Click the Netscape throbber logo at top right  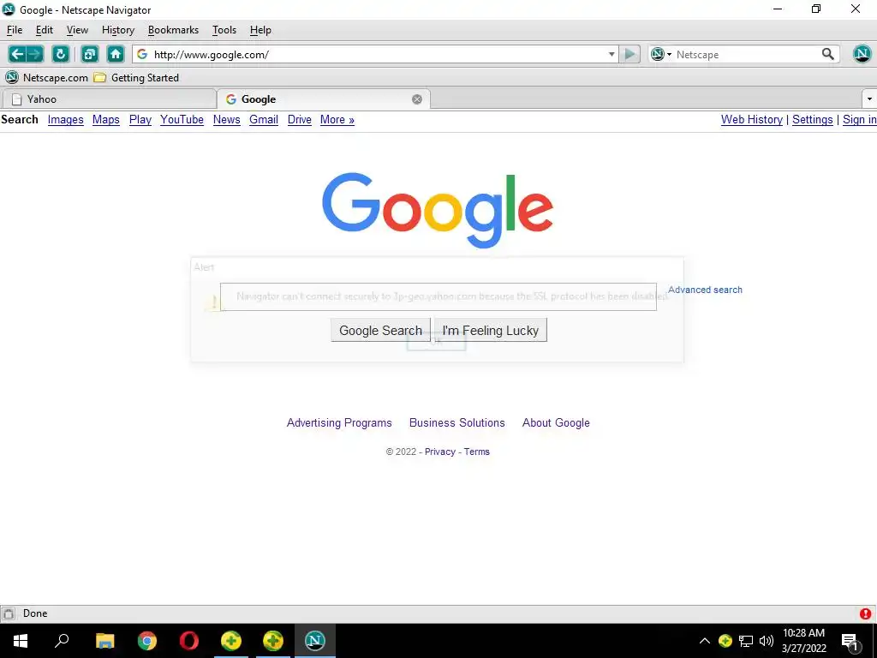coord(862,54)
